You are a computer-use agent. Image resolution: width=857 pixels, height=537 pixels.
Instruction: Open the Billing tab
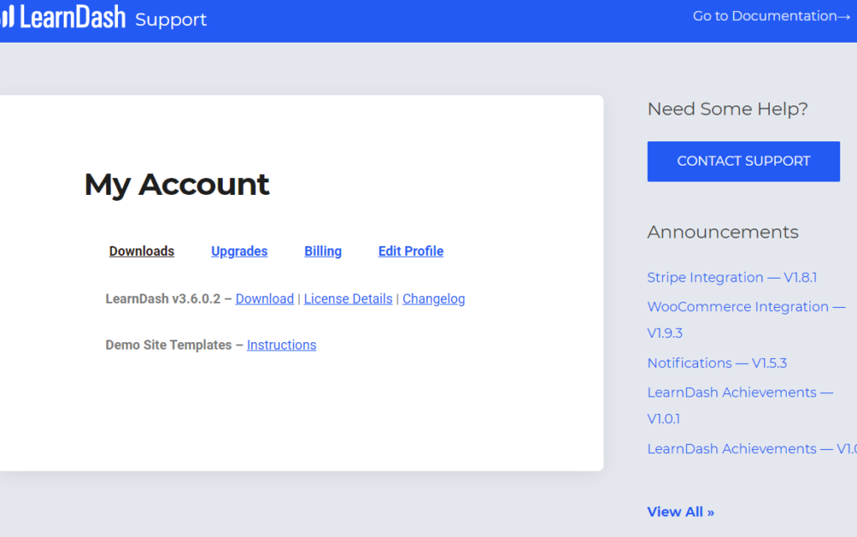[323, 251]
